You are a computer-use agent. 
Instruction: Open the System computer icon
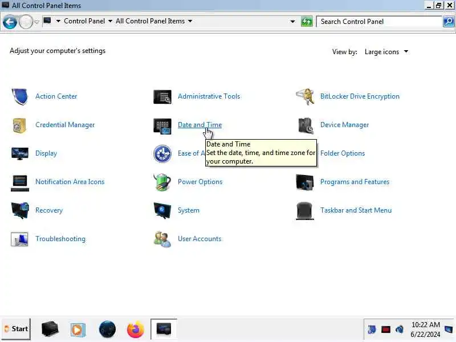tap(162, 210)
